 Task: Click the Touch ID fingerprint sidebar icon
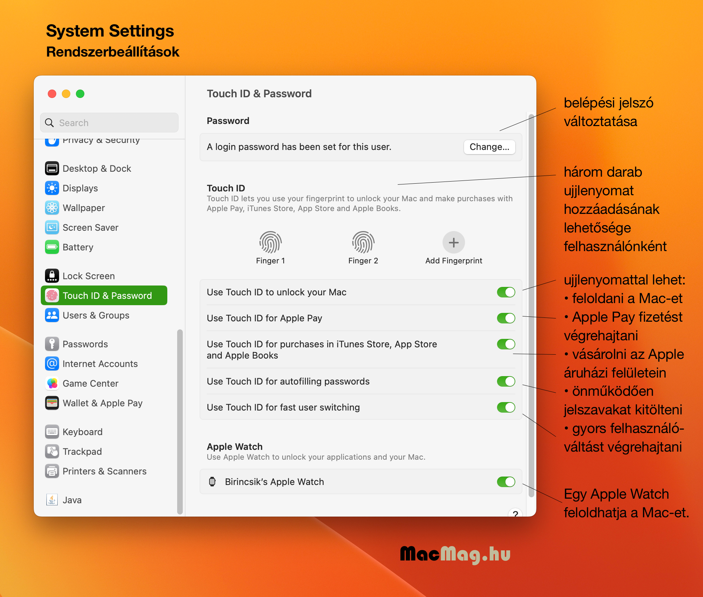pos(52,296)
